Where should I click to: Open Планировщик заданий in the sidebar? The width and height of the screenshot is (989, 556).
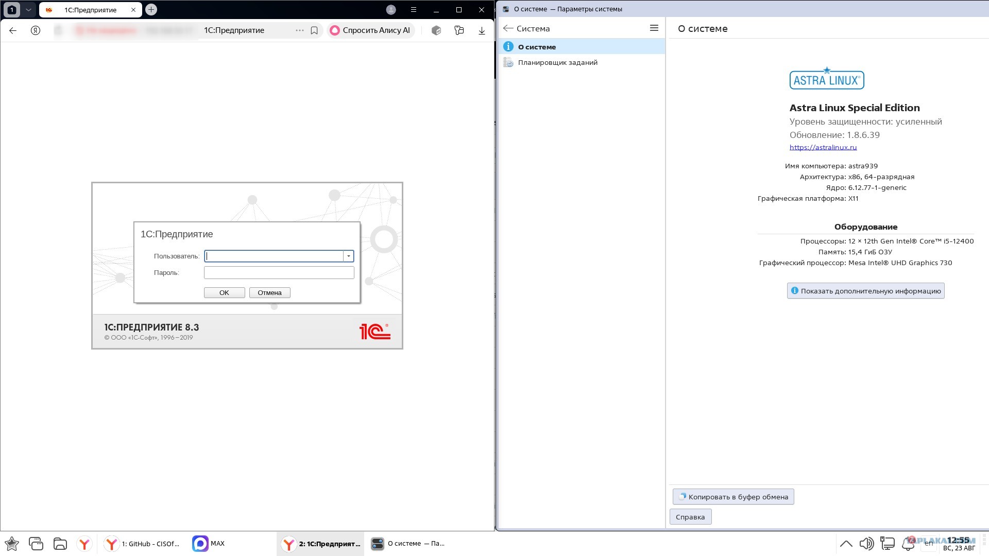[582, 62]
